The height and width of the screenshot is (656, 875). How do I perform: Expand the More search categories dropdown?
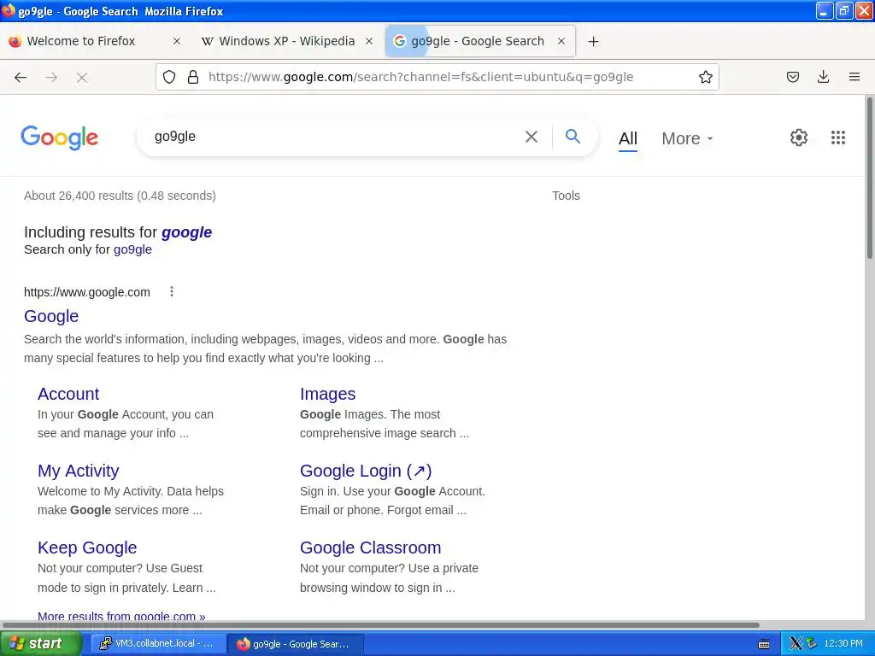tap(687, 138)
